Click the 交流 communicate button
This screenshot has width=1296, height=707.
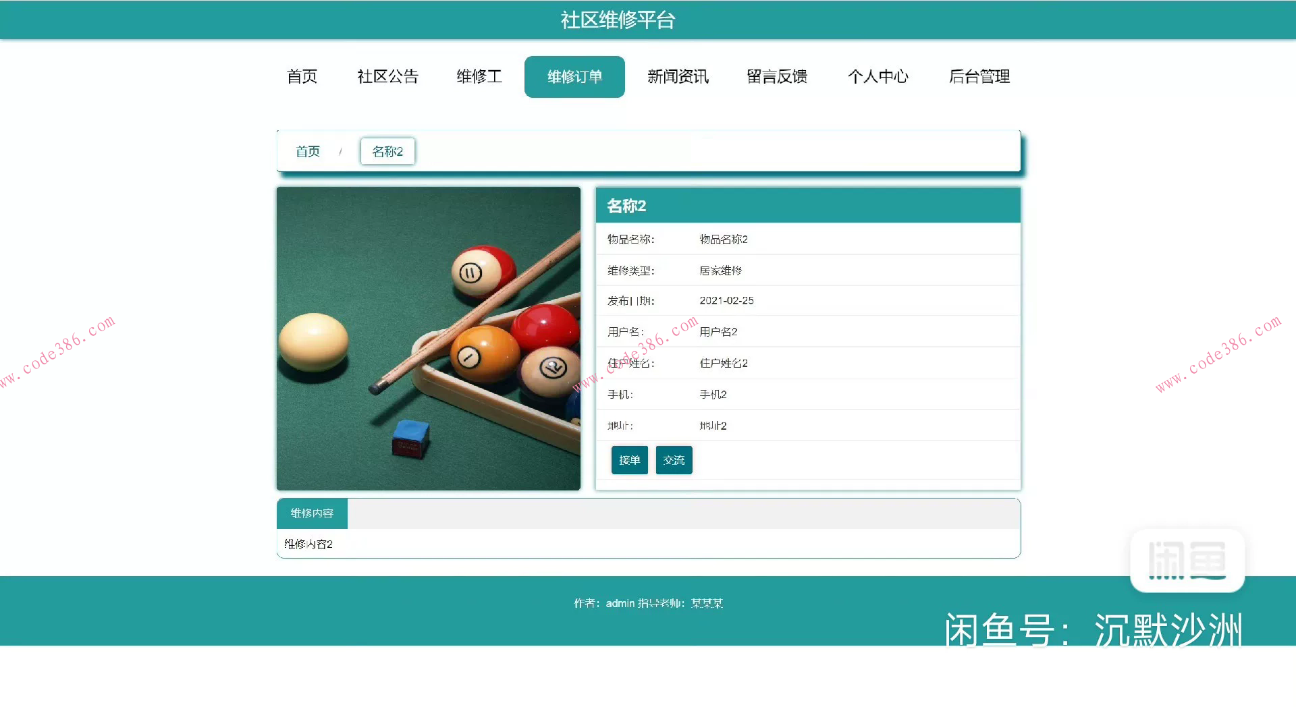[x=674, y=459]
